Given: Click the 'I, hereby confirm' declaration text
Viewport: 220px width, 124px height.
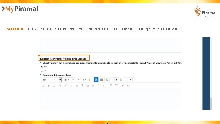Looking at the screenshot, I should (x=112, y=63).
